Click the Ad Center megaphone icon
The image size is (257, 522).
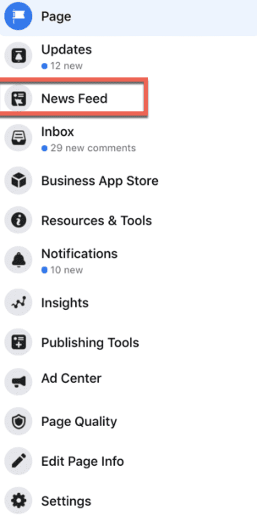tap(18, 382)
